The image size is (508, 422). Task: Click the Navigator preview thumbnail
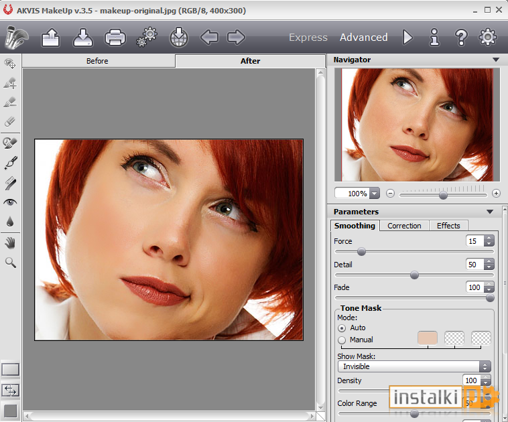(418, 125)
